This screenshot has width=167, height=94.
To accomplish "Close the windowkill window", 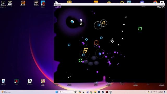I will click(163, 4).
